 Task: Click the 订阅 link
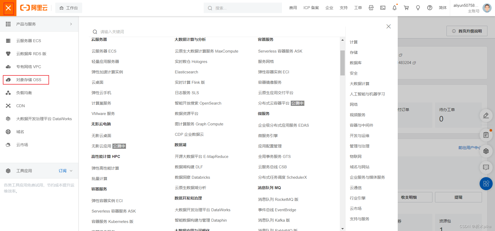coord(62,171)
